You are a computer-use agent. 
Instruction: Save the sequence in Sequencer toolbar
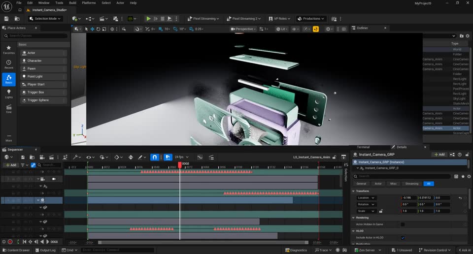(x=23, y=158)
